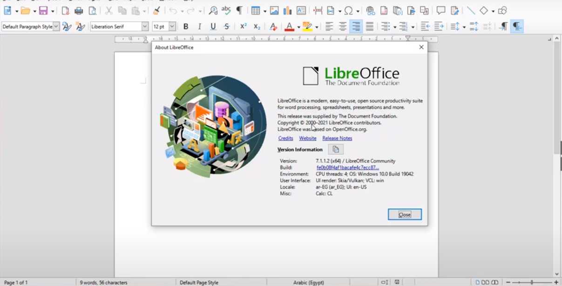Set Justified paragraph alignment

(370, 27)
